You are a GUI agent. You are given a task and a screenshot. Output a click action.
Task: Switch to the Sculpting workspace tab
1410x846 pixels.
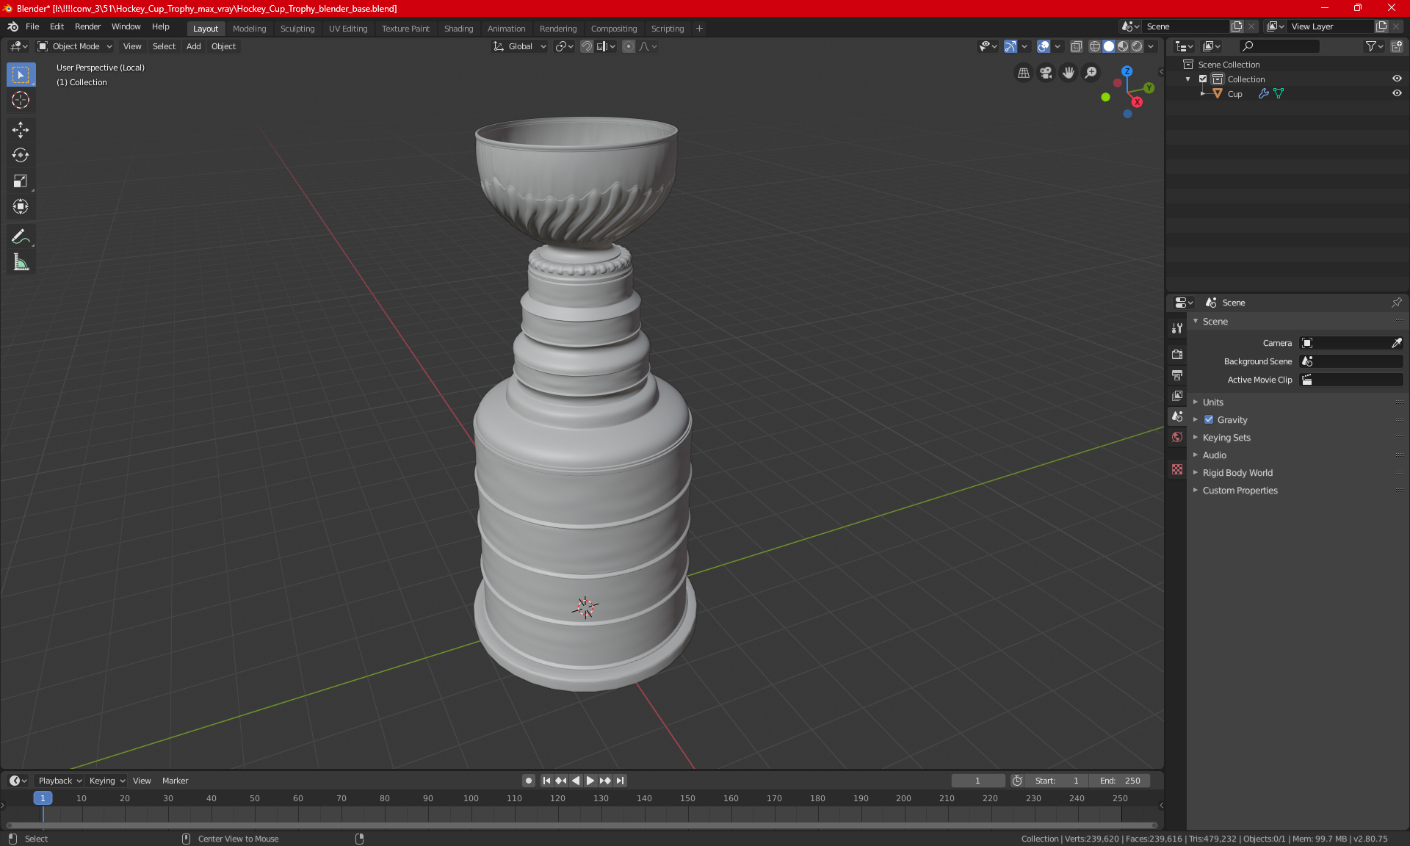[297, 29]
